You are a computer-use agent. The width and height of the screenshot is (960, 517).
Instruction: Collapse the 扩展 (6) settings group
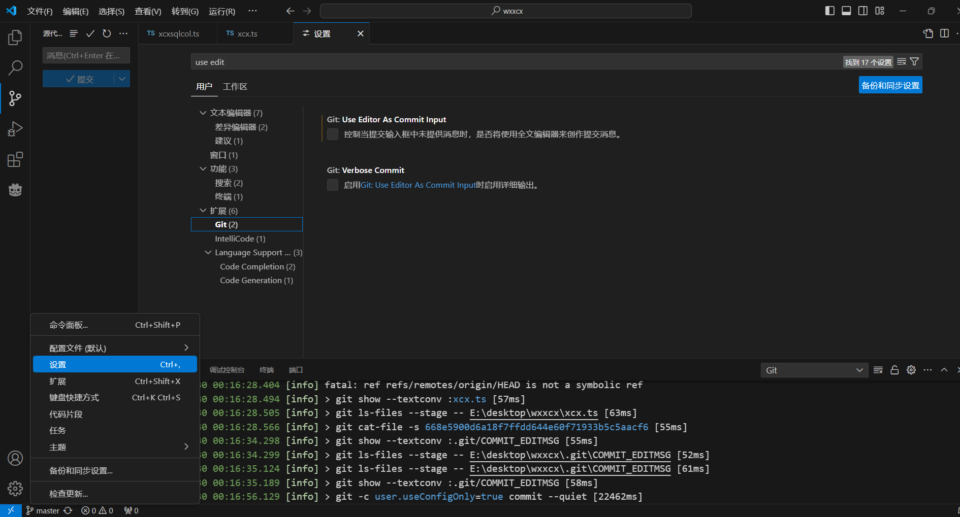[x=203, y=211]
